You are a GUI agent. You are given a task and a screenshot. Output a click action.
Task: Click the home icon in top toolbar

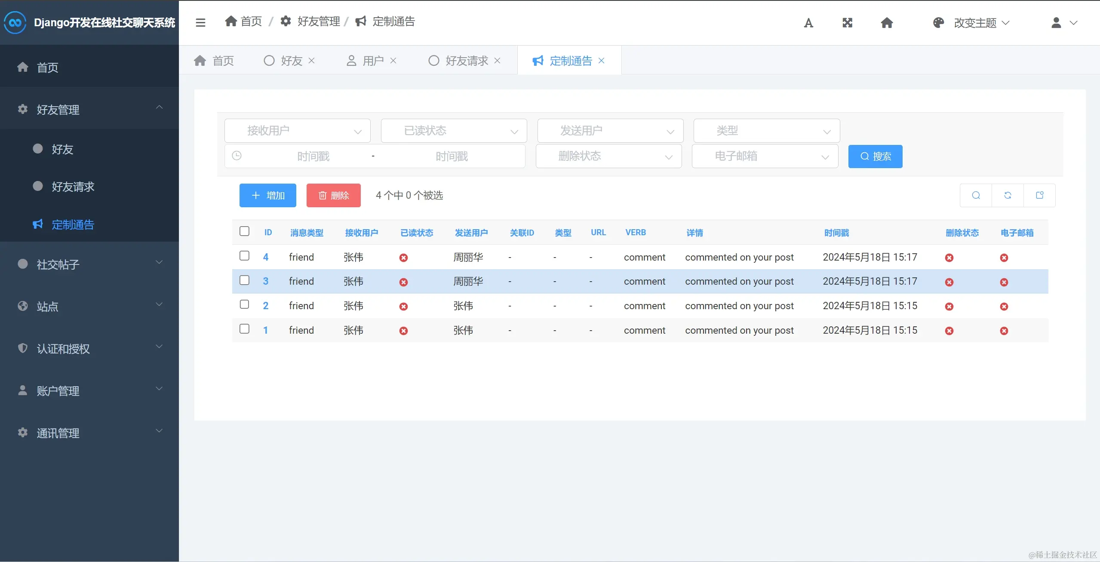[x=887, y=23]
